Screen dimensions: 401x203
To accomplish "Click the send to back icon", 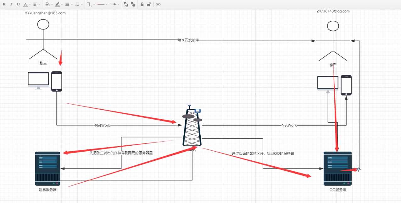I will point(133,4).
